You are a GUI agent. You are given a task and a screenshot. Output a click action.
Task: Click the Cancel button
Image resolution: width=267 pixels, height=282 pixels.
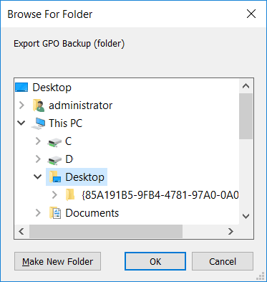click(223, 261)
